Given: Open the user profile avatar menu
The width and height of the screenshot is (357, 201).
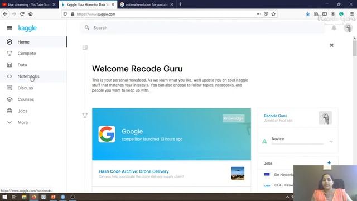Looking at the screenshot, I should [x=348, y=28].
